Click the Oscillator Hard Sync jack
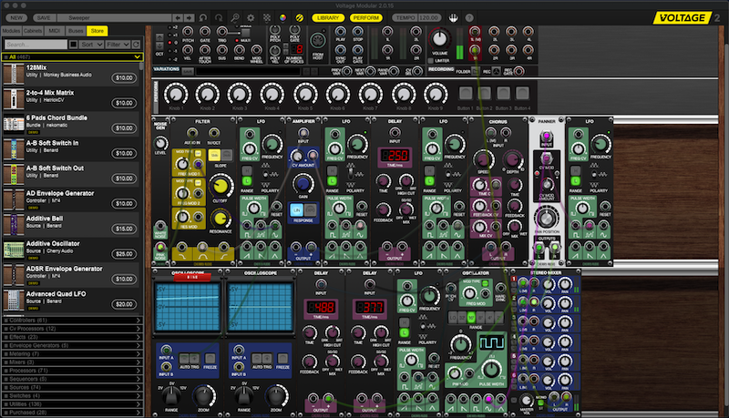Image resolution: width=729 pixels, height=418 pixels. click(500, 288)
